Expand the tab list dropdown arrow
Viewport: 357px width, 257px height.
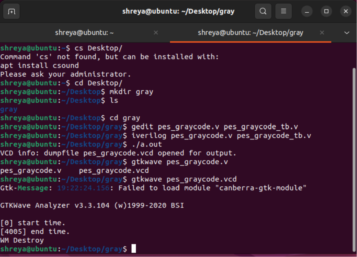347,33
